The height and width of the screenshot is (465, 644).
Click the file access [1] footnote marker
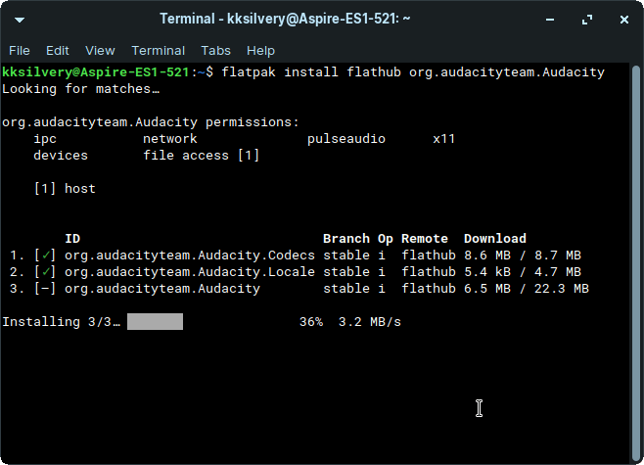click(248, 156)
